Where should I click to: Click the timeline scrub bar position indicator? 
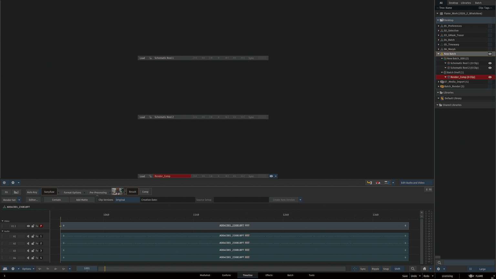[105, 269]
